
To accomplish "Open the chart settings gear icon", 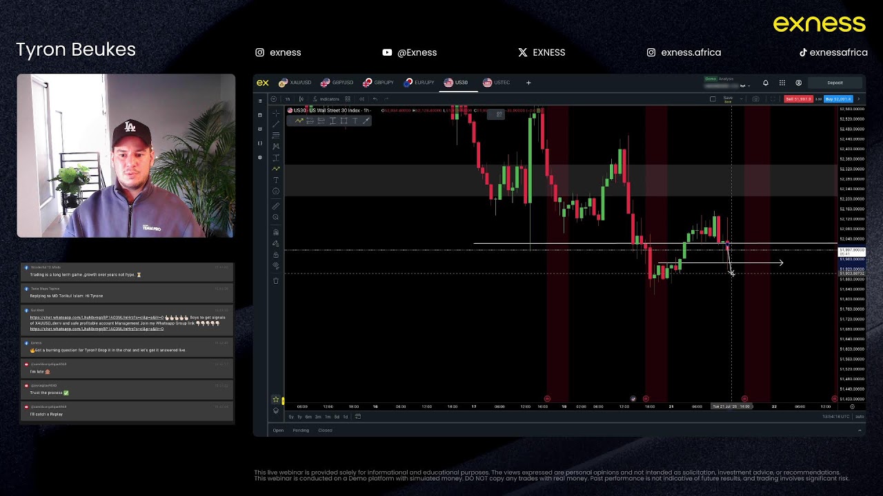I will click(x=852, y=406).
